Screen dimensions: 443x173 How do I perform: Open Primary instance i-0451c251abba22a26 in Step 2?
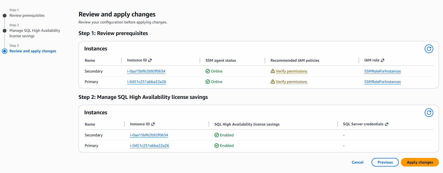[149, 146]
